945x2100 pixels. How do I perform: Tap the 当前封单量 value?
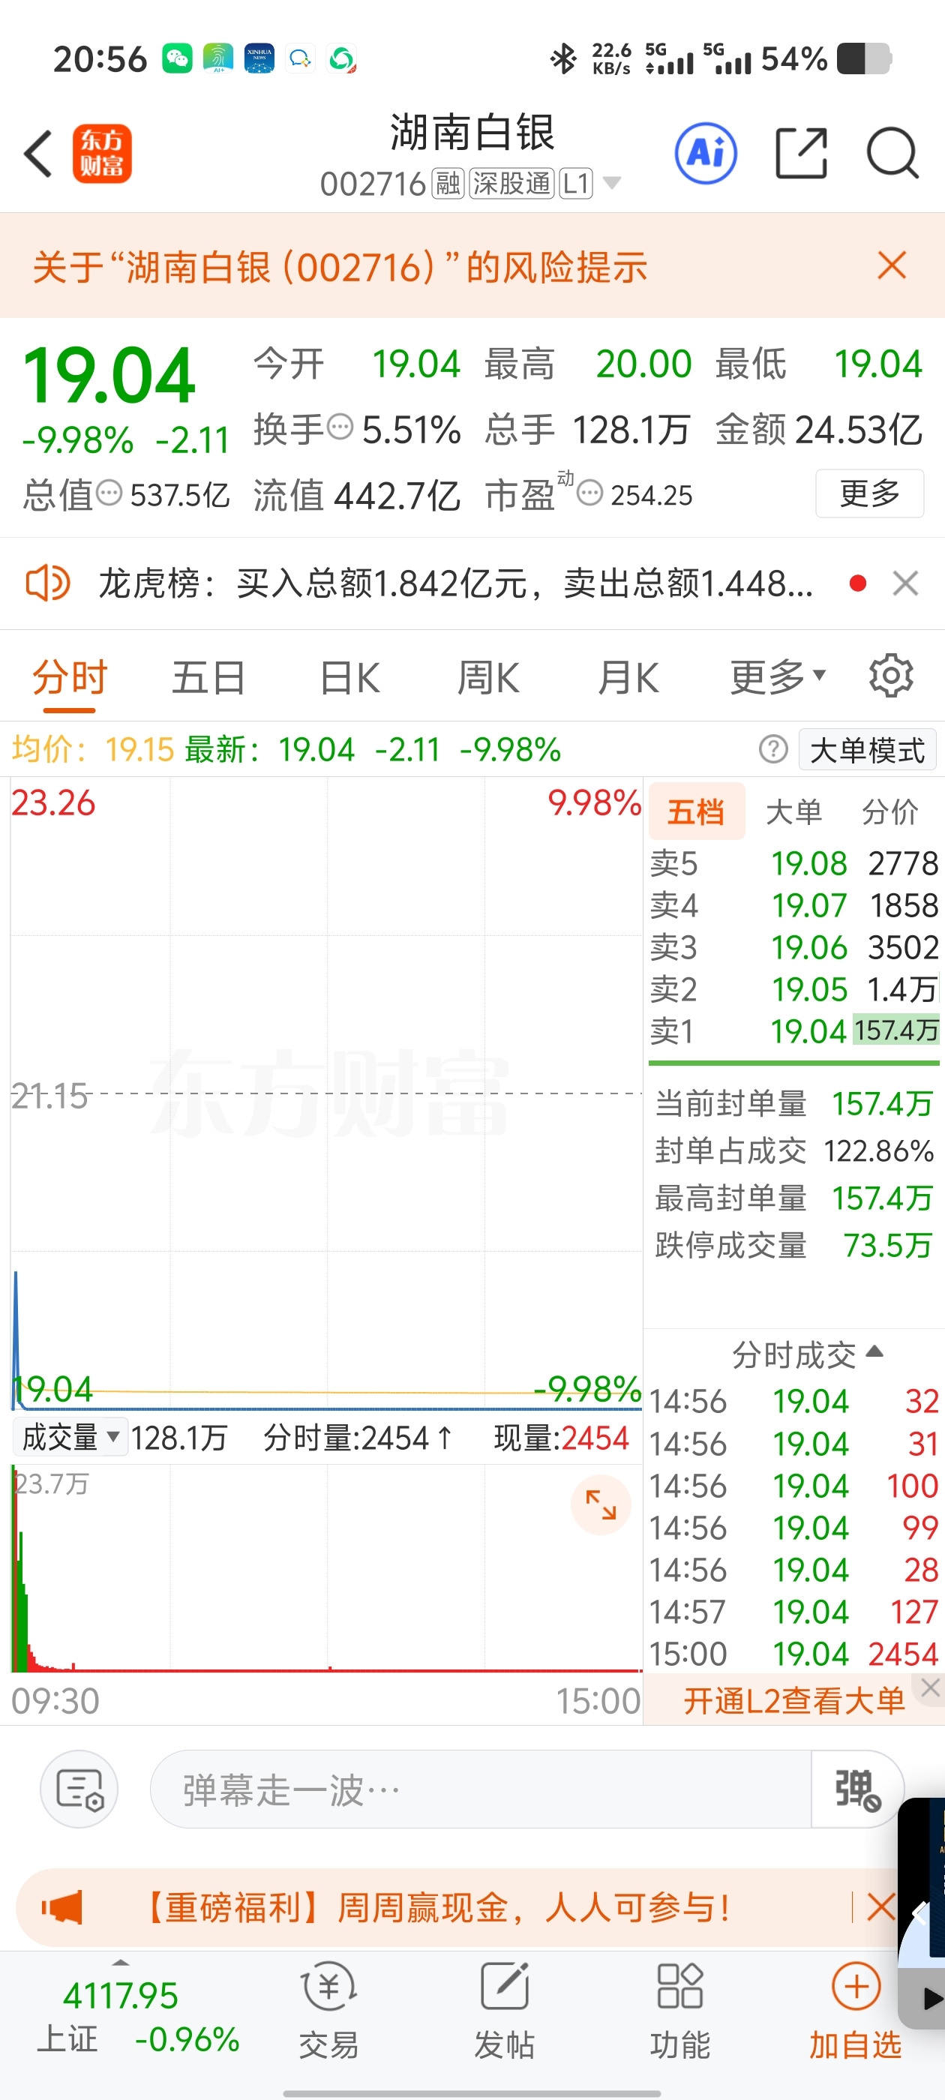point(882,1104)
